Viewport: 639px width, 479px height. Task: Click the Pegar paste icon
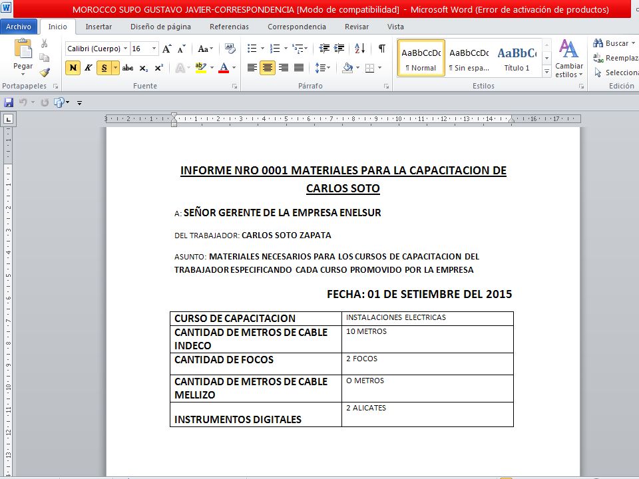tap(23, 49)
